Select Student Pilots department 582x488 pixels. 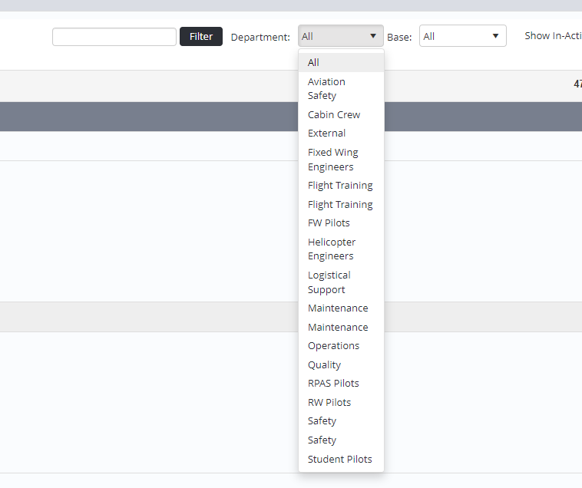click(x=339, y=459)
